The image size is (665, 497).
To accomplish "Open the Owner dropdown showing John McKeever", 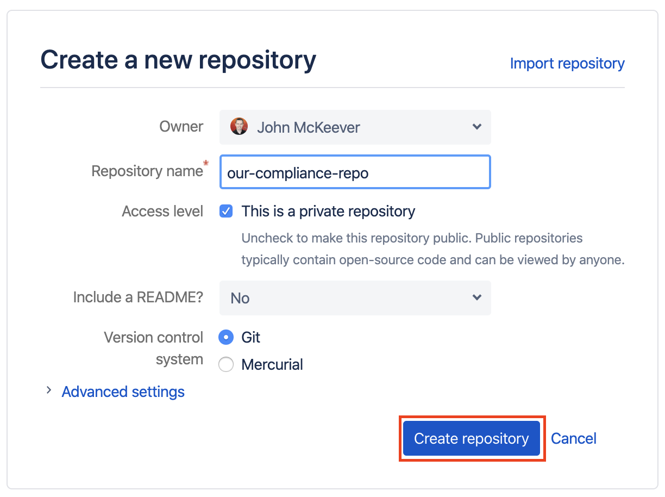I will click(x=355, y=127).
